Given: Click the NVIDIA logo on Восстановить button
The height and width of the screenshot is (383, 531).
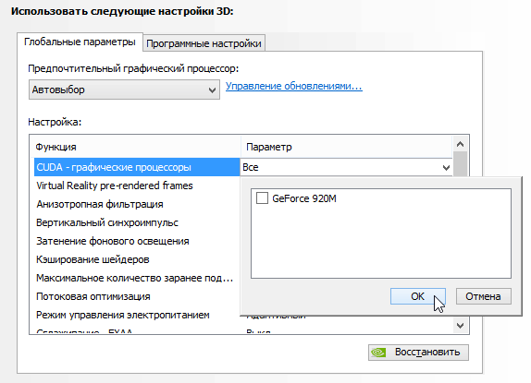Looking at the screenshot, I should tap(379, 353).
